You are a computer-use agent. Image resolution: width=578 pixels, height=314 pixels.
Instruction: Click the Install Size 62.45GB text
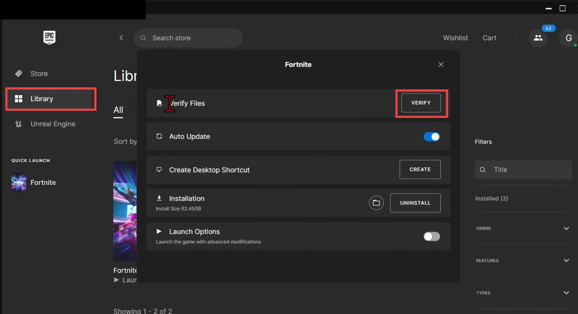tap(178, 209)
